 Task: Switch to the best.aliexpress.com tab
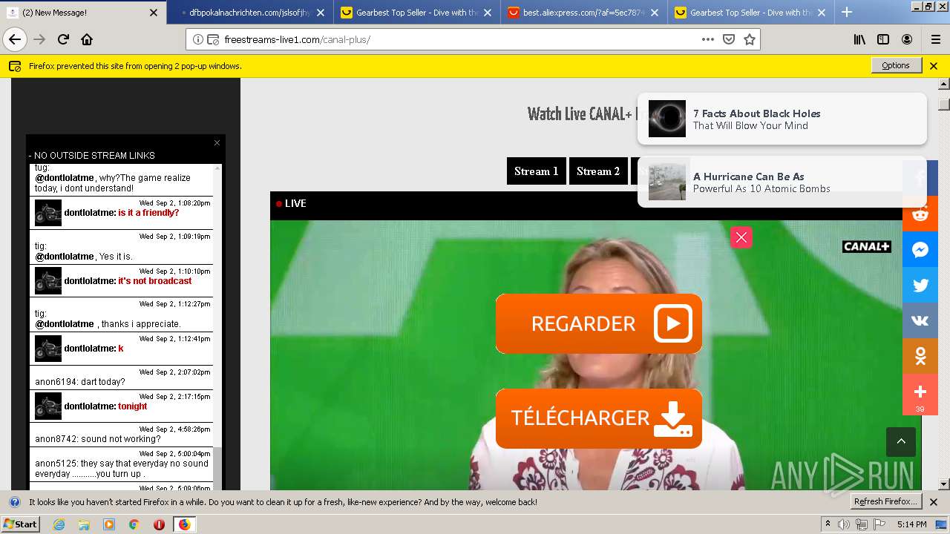(x=583, y=13)
